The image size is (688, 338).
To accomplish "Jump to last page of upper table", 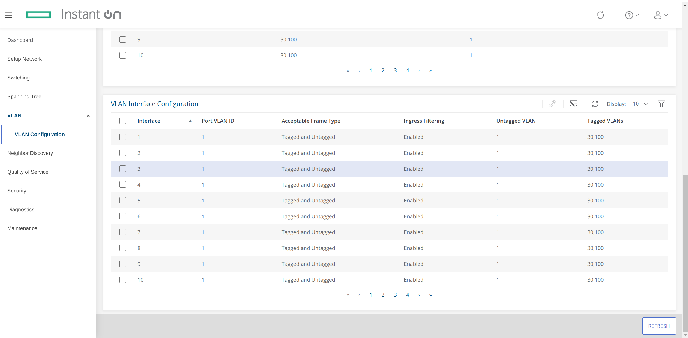I will (x=431, y=71).
